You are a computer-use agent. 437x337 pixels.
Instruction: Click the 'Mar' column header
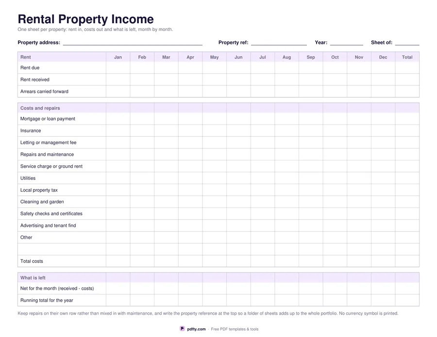click(166, 57)
